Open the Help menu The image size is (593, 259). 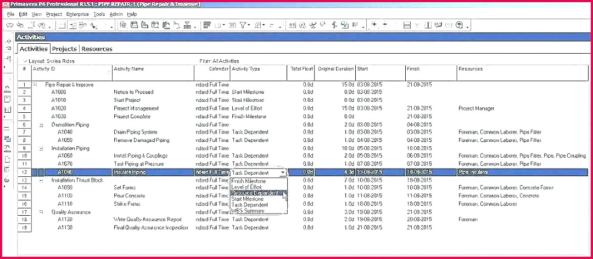pos(132,14)
